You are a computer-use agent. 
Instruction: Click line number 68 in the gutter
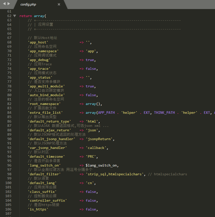pos(9,42)
